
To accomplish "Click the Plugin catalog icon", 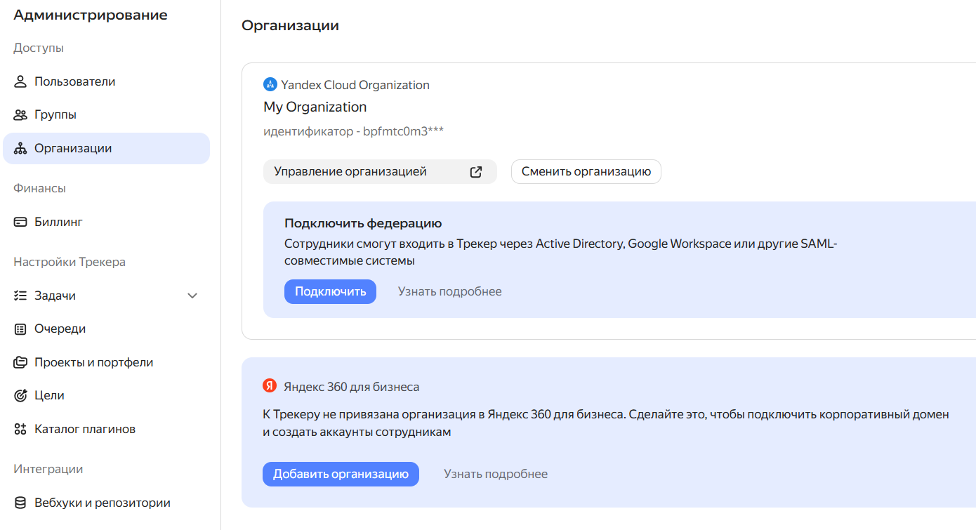I will pyautogui.click(x=20, y=429).
